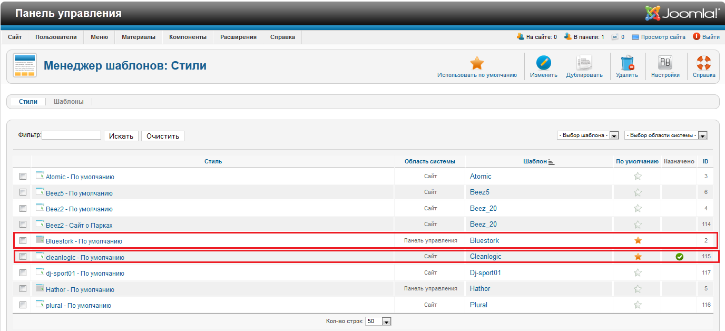725x331 pixels.
Task: Set Beez5 as default via its star
Action: point(638,192)
